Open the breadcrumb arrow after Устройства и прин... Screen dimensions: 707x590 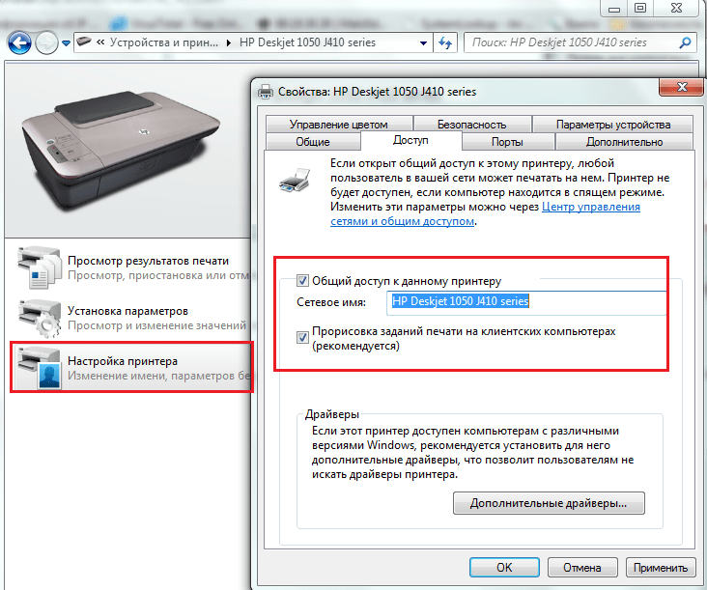pyautogui.click(x=229, y=42)
